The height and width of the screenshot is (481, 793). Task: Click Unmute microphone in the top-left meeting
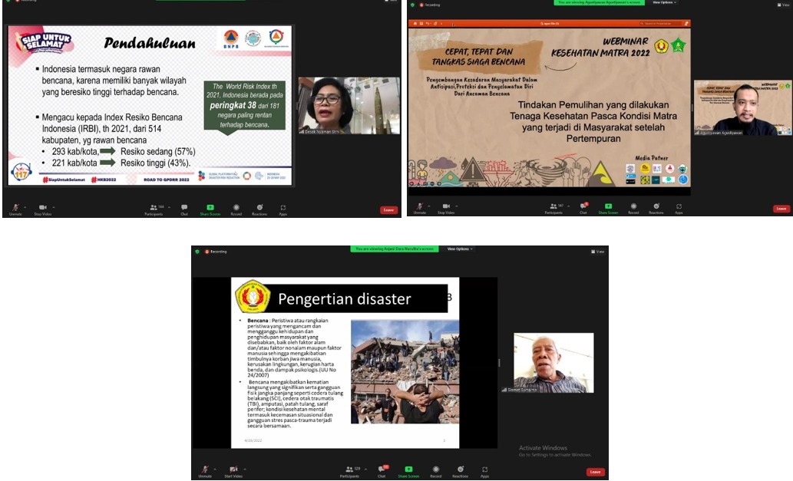(14, 206)
